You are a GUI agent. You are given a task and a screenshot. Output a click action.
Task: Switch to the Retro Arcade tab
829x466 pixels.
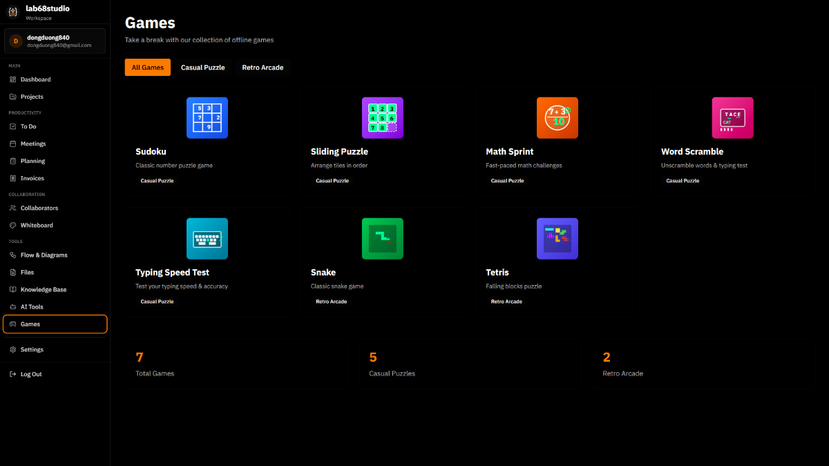[263, 68]
